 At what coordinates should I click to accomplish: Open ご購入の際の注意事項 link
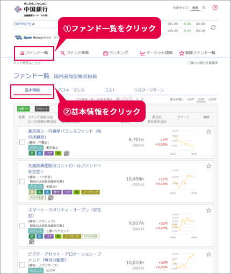203,63
